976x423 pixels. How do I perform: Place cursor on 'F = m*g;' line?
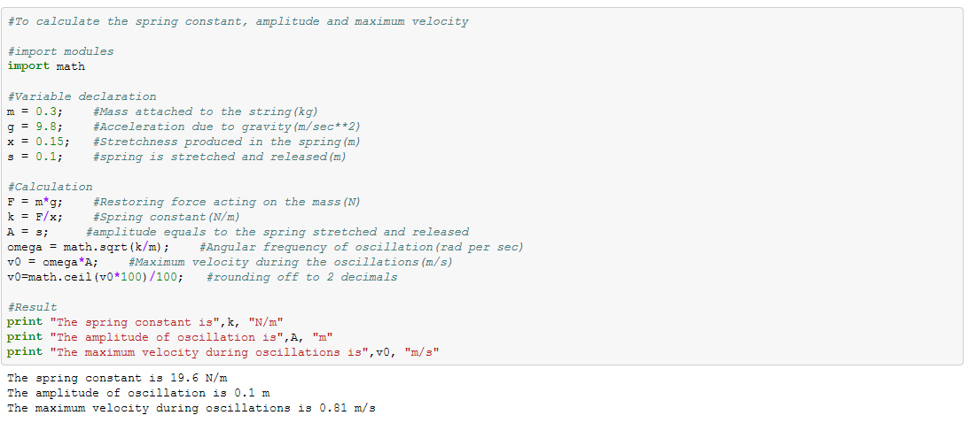point(35,202)
